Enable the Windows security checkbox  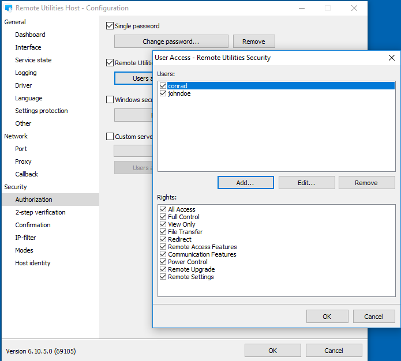tap(110, 100)
